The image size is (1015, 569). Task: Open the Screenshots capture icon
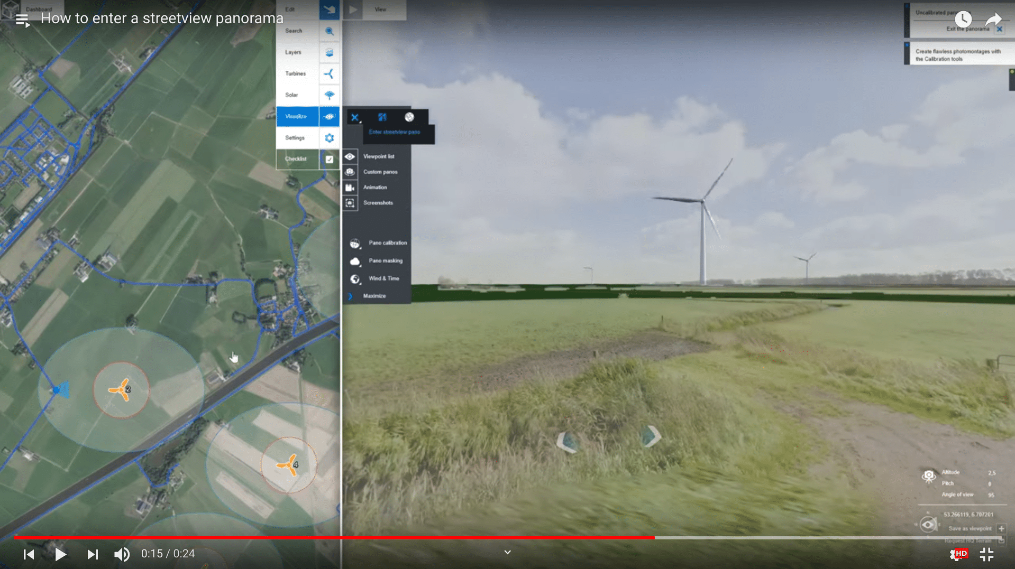click(x=350, y=203)
